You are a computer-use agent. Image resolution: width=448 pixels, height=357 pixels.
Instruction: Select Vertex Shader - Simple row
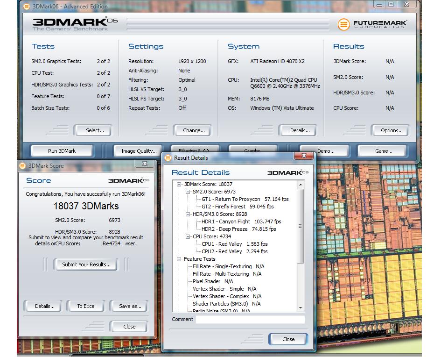(224, 289)
